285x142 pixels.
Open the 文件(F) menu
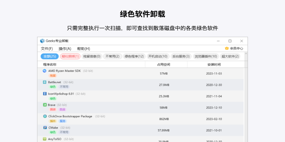(x=47, y=49)
